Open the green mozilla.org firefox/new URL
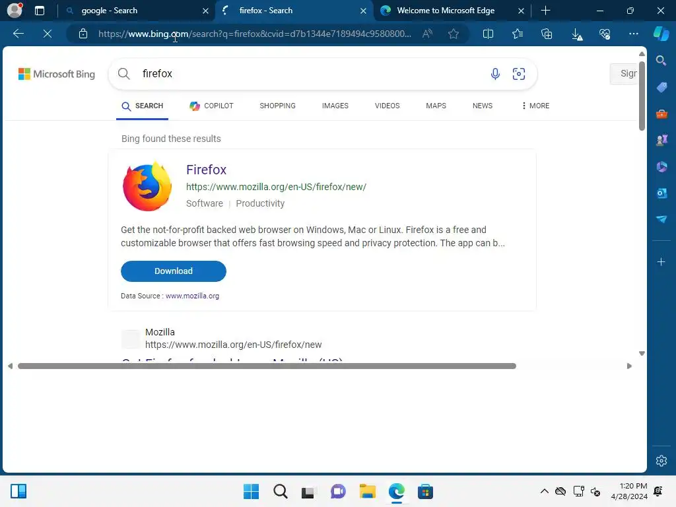Screen dimensions: 676x507 coord(276,187)
